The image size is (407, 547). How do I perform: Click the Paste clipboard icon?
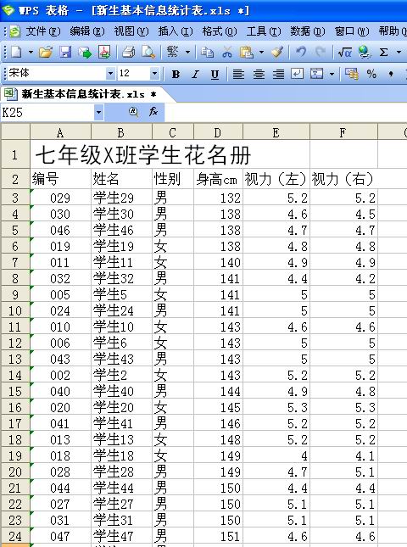point(246,53)
